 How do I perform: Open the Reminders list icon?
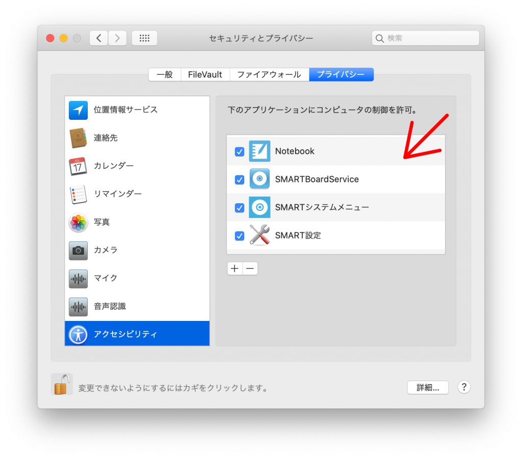78,194
